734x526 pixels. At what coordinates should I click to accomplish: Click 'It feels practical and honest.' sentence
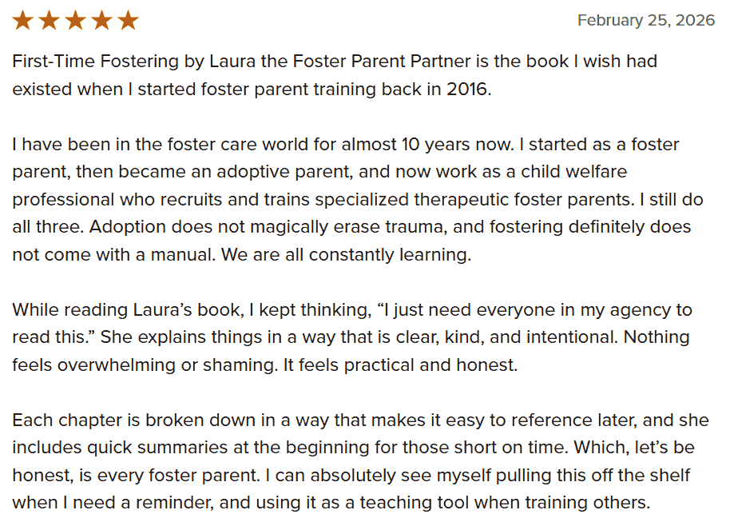(400, 365)
